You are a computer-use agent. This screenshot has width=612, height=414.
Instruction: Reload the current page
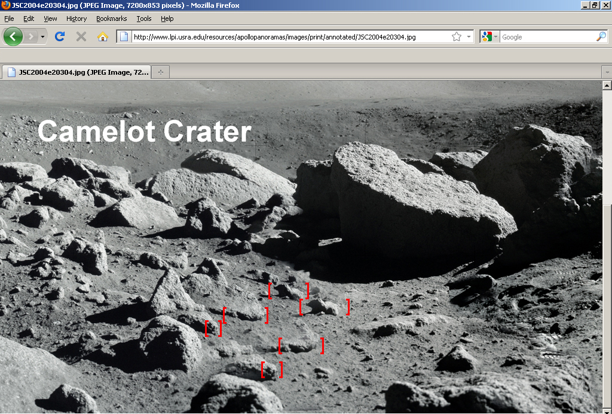pos(60,36)
